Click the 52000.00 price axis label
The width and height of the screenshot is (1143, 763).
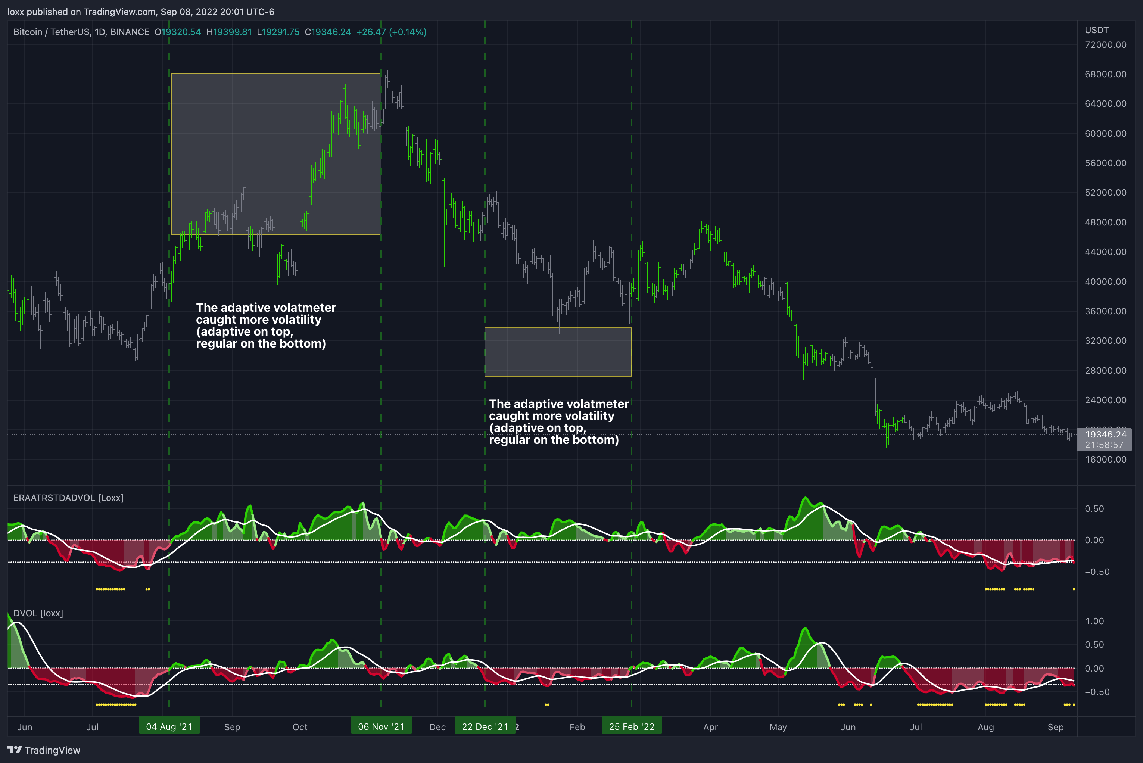tap(1106, 193)
